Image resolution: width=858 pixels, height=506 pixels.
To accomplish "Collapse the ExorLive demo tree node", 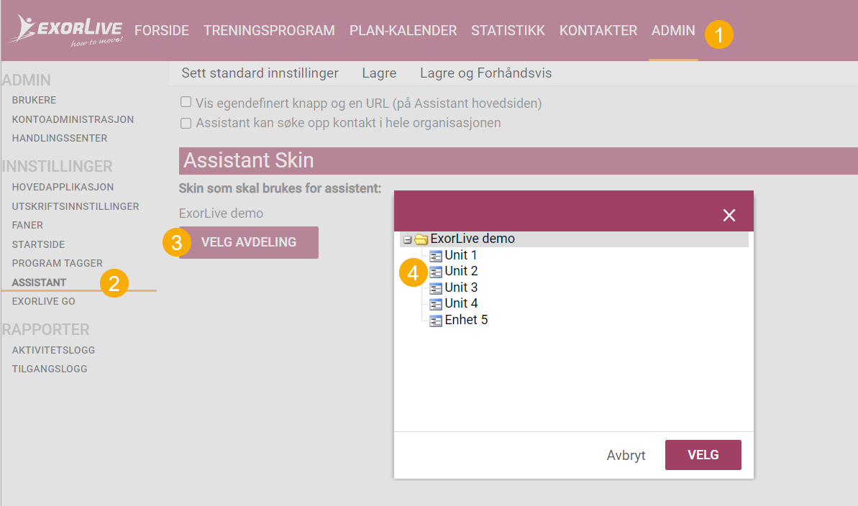I will (x=407, y=239).
